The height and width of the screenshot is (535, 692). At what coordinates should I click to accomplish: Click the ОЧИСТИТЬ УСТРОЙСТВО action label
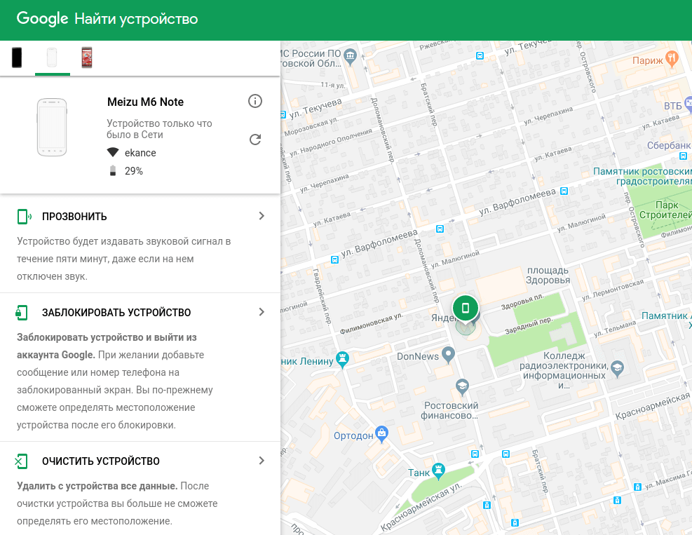tap(101, 461)
